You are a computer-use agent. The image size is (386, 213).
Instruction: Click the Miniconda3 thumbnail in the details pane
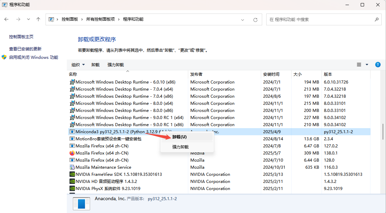click(x=81, y=204)
